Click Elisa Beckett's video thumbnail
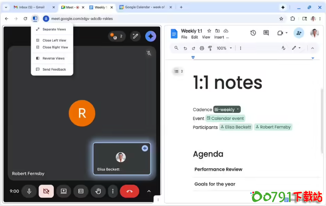Image resolution: width=326 pixels, height=206 pixels. pyautogui.click(x=122, y=159)
